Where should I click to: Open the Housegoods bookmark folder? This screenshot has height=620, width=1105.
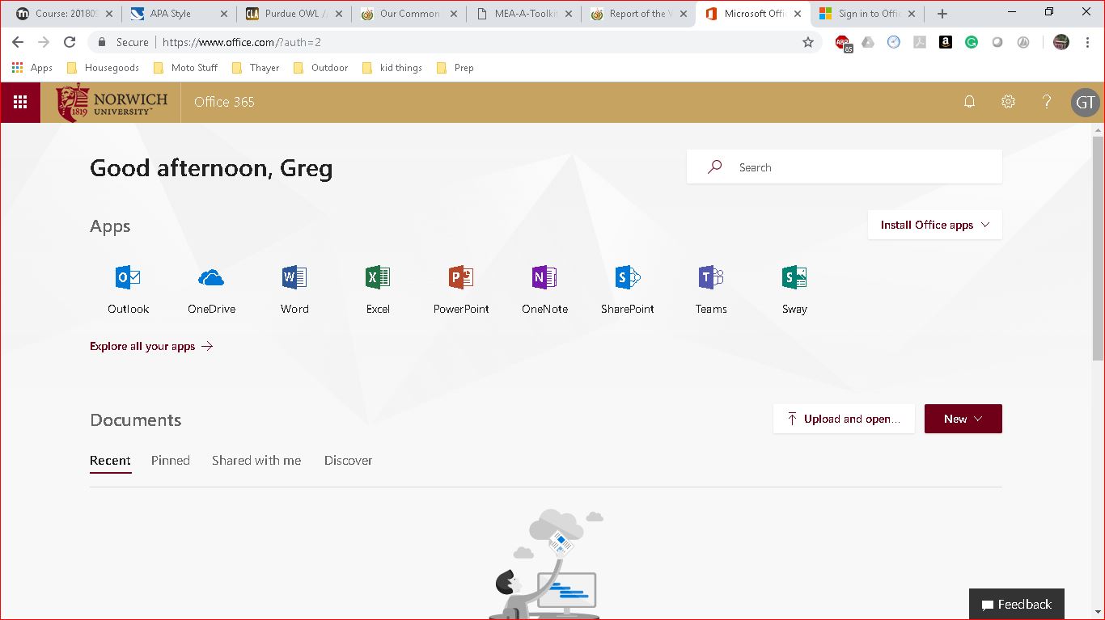click(102, 68)
